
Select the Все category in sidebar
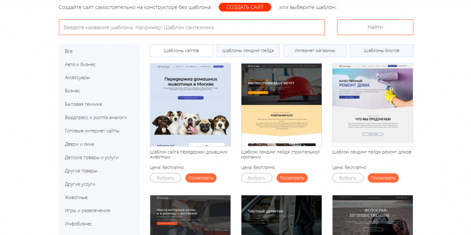pos(69,51)
